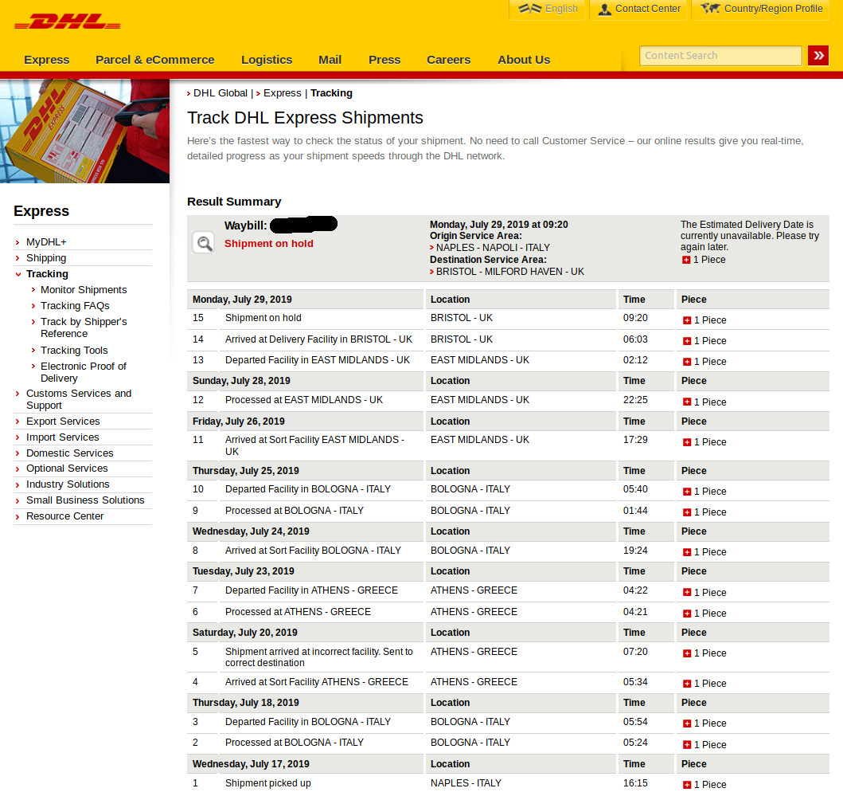This screenshot has height=796, width=843.
Task: Open Domestic Services
Action: click(x=70, y=453)
